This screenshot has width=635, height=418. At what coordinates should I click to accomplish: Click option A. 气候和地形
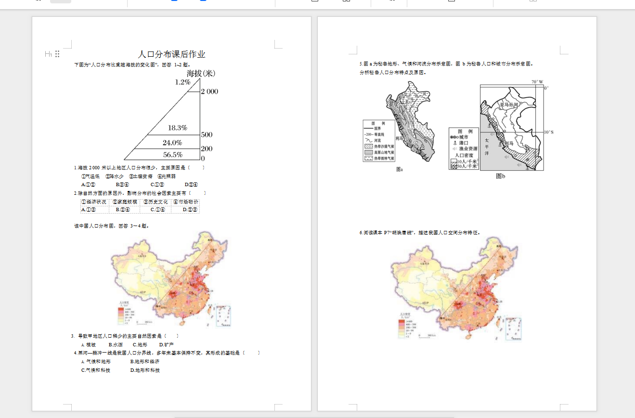coord(96,362)
